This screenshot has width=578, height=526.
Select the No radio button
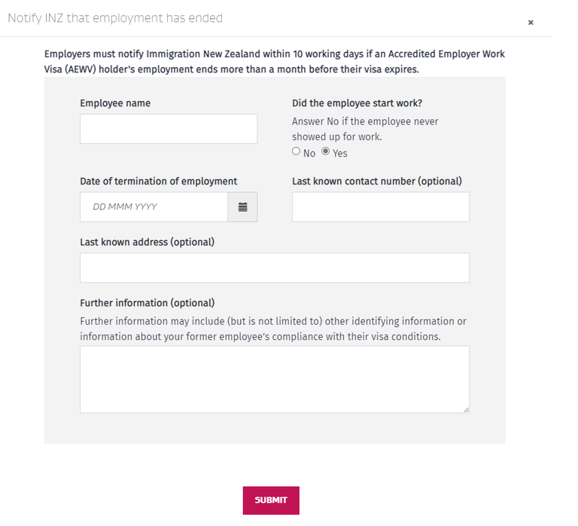[x=296, y=151]
